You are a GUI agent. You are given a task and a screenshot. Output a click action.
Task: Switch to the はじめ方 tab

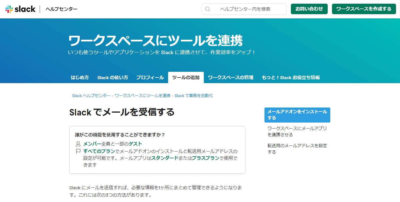pyautogui.click(x=80, y=77)
